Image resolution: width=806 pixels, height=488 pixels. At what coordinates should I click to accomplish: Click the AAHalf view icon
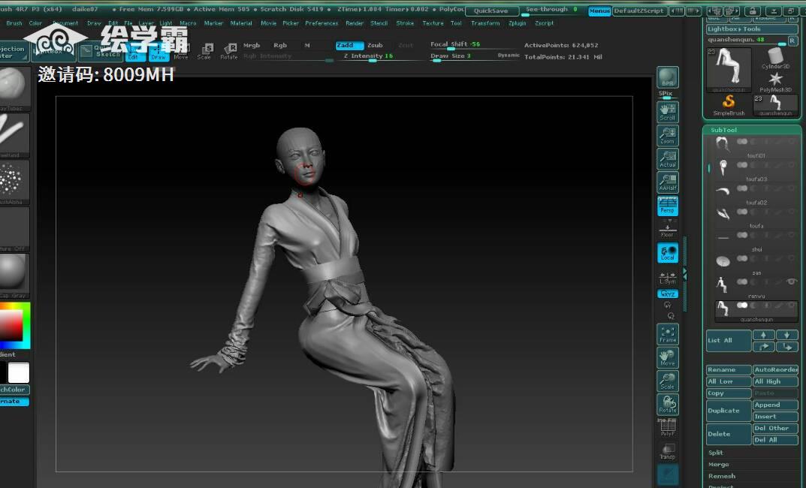click(667, 182)
